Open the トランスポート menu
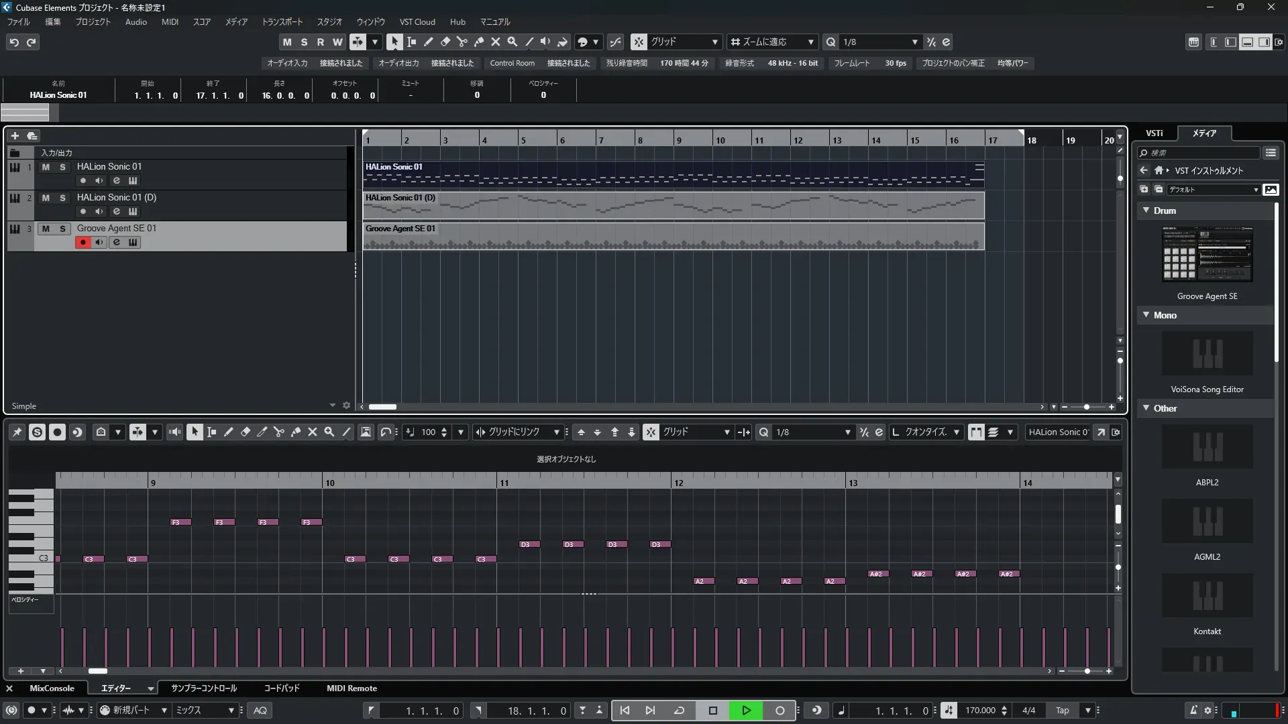Screen dimensions: 1288x724 click(x=282, y=22)
